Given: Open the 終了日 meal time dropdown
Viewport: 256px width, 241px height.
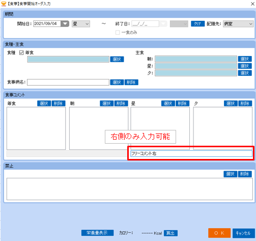Looking at the screenshot, I should [x=179, y=24].
